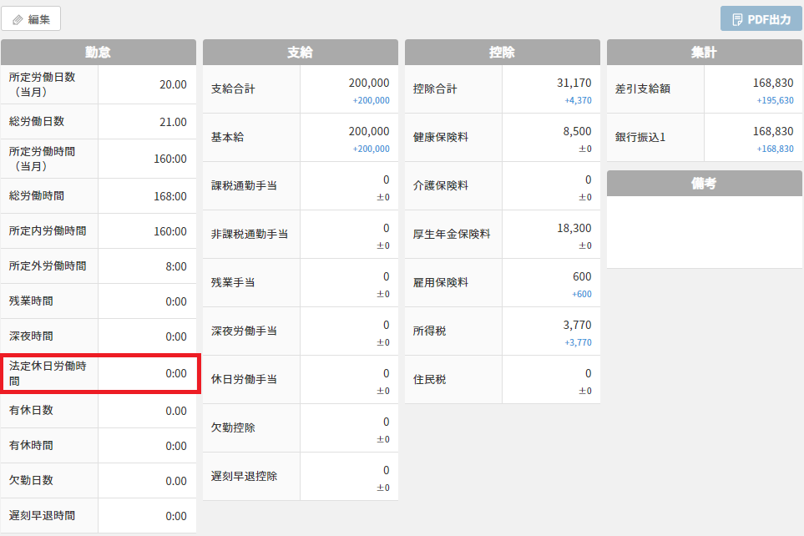
Task: Click the highlighted 法定休日労働時間 row
Action: [x=99, y=373]
